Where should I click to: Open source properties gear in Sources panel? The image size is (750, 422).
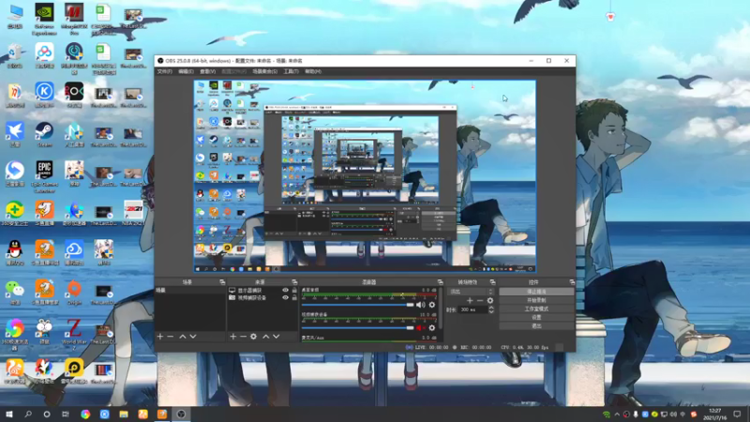pyautogui.click(x=253, y=337)
